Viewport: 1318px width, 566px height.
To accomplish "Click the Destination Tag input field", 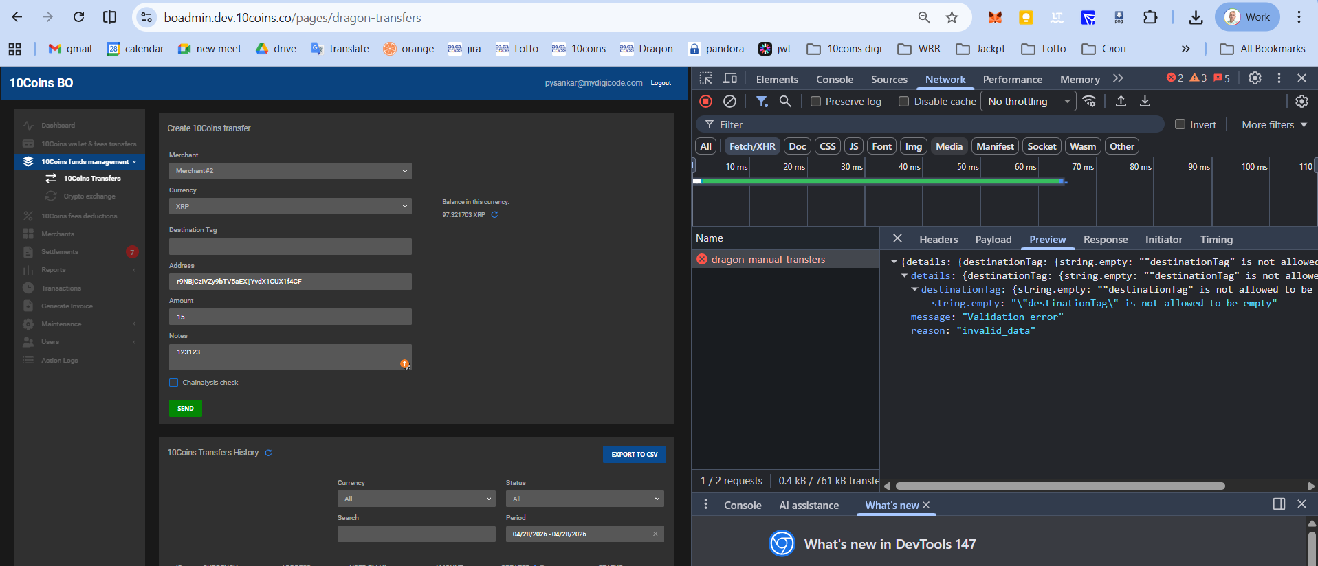I will pyautogui.click(x=290, y=247).
